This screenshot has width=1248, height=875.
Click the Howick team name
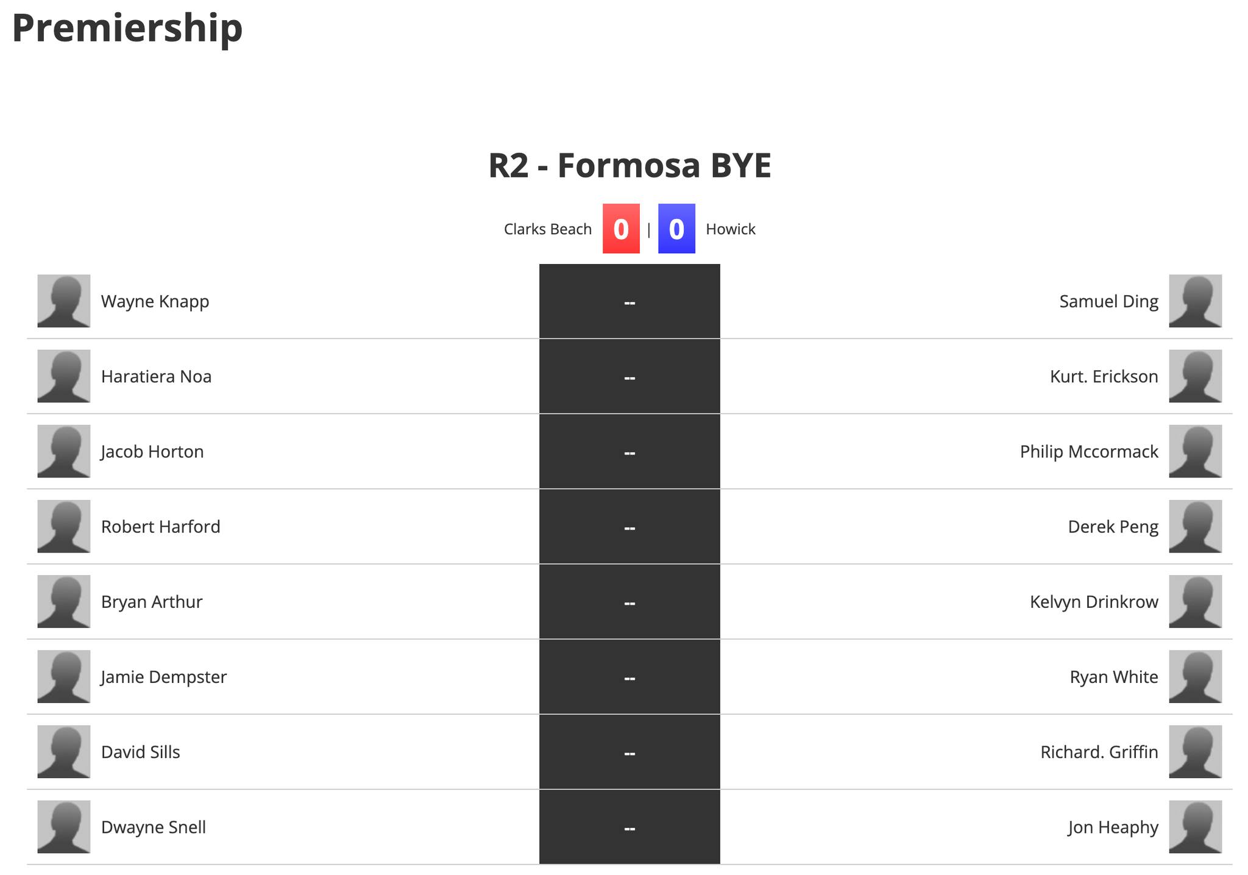pos(731,229)
